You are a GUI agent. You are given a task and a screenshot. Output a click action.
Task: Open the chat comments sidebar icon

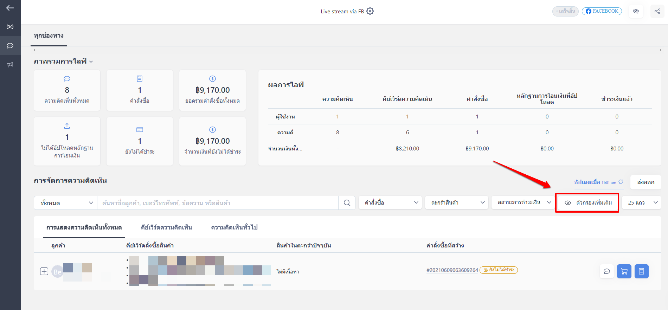pyautogui.click(x=10, y=46)
